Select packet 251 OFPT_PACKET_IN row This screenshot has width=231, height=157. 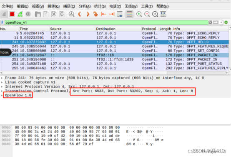pyautogui.click(x=115, y=55)
